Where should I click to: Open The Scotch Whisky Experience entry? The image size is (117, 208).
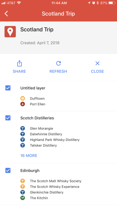coord(55,187)
